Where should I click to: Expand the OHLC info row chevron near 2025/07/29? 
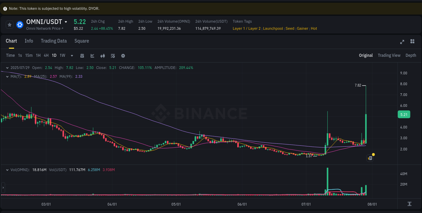[7, 68]
